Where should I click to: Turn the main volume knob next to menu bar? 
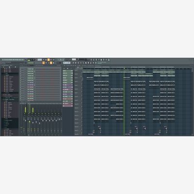pyautogui.click(x=26, y=60)
